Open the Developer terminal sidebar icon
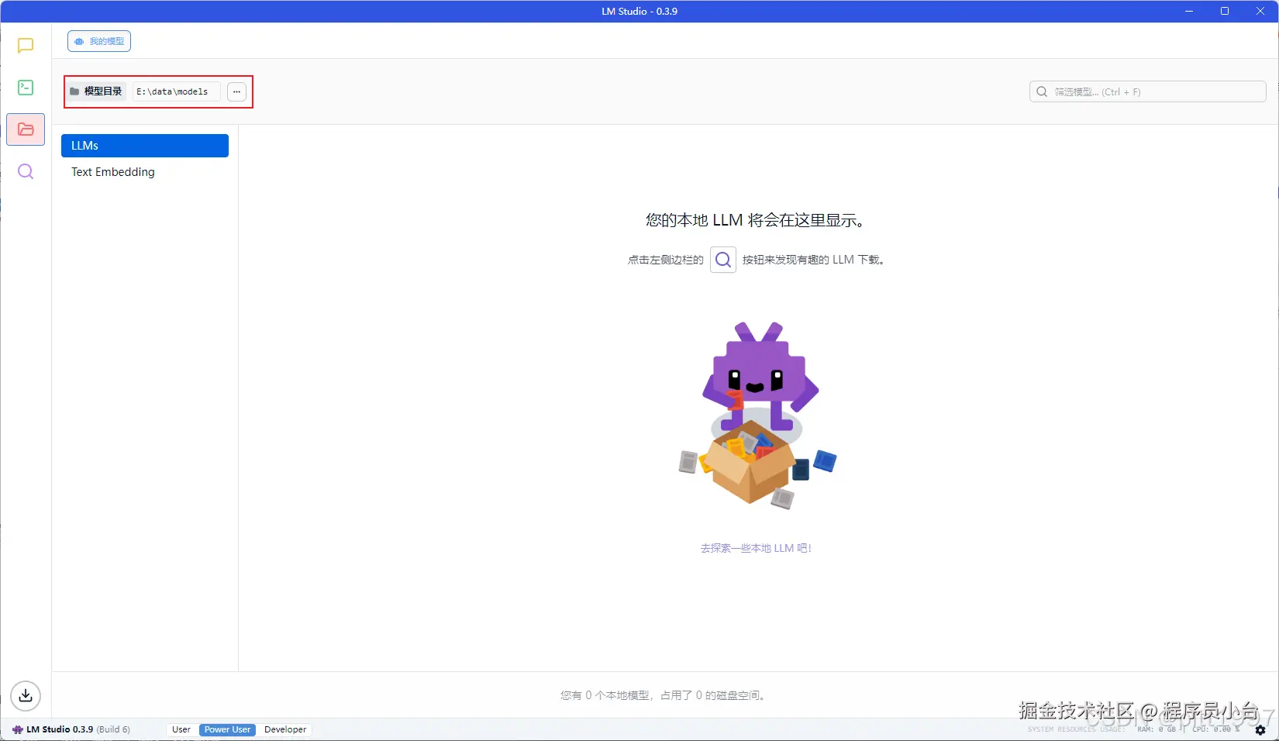 tap(25, 88)
